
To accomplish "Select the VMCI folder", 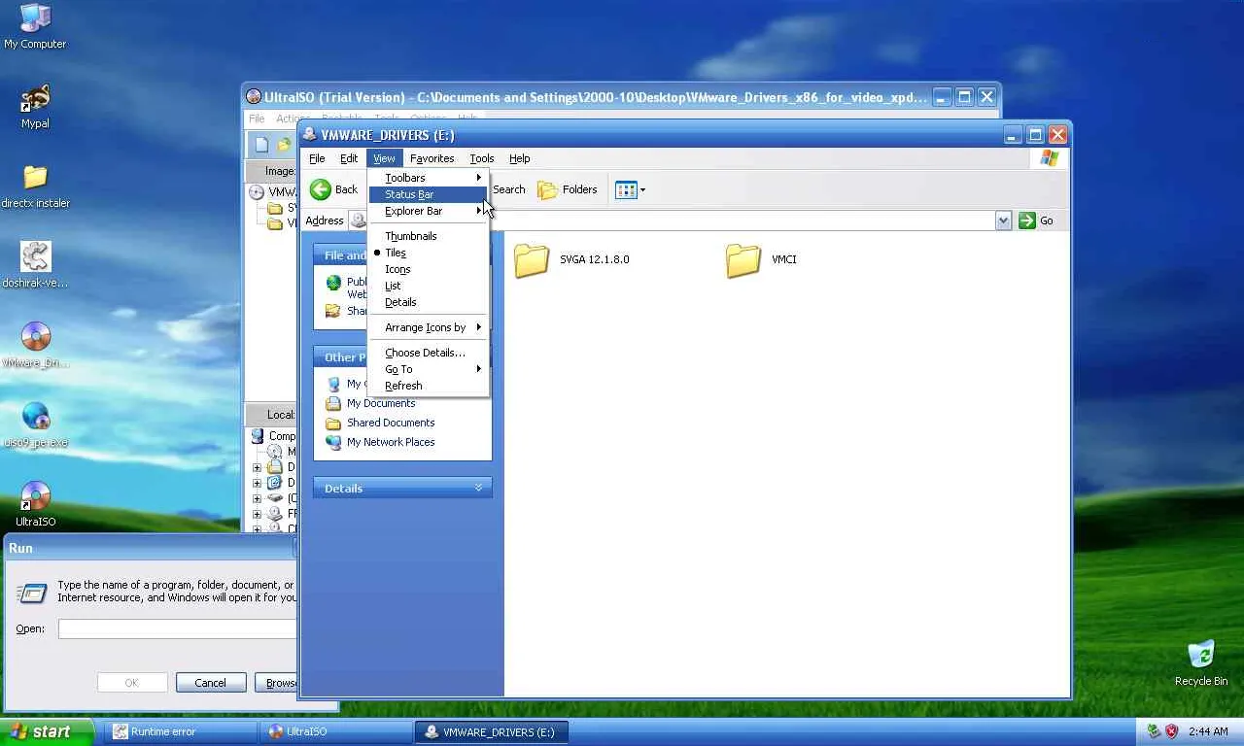I will pos(762,260).
